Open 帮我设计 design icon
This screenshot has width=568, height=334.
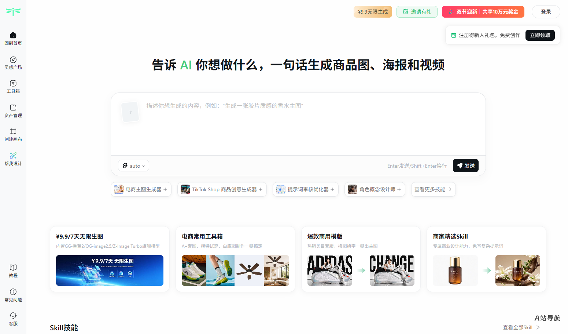click(x=13, y=156)
